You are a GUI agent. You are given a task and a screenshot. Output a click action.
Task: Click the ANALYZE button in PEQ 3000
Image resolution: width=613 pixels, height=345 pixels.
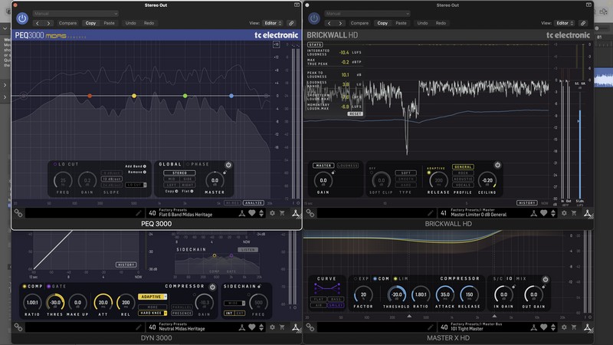tap(254, 202)
